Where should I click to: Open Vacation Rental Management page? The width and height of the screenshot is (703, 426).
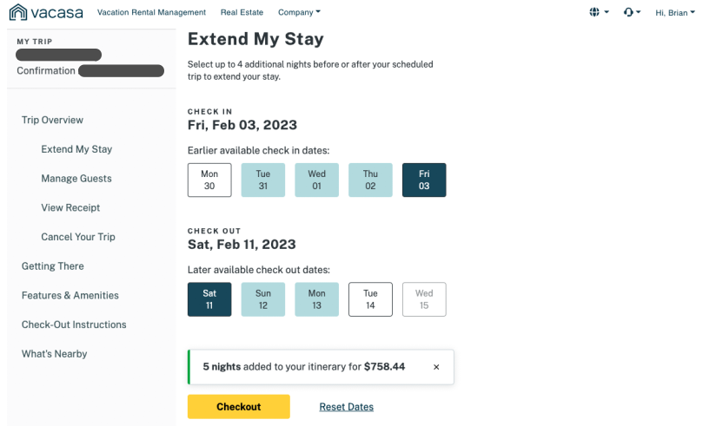click(x=151, y=12)
